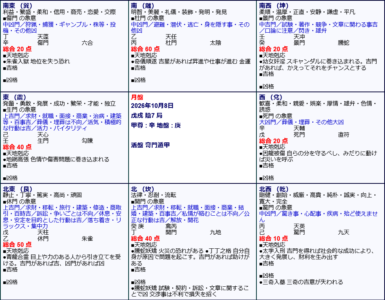Click the 騰蛇 deity label

(344, 43)
